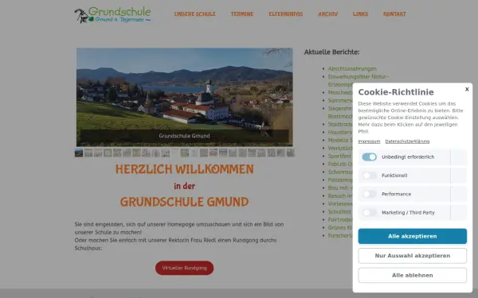Image resolution: width=478 pixels, height=298 pixels.
Task: Open the Einweihungsfeier Natur- report link
Action: point(358,76)
